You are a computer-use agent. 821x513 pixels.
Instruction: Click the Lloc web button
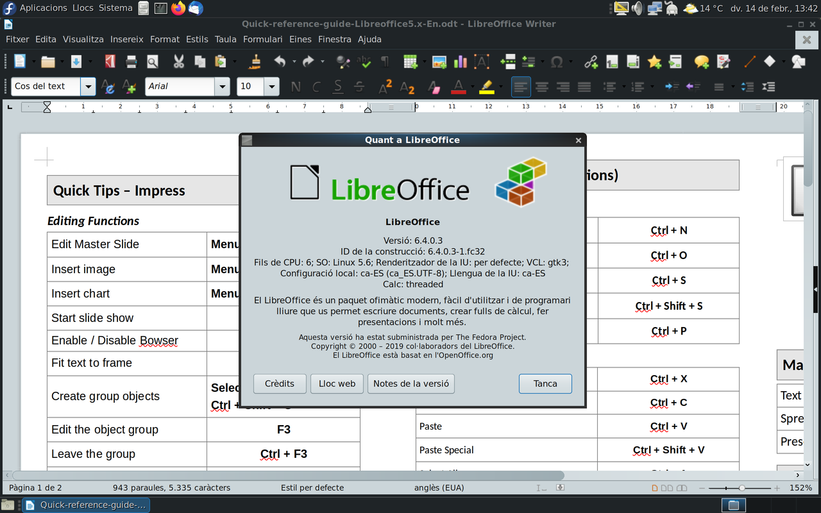tap(337, 383)
